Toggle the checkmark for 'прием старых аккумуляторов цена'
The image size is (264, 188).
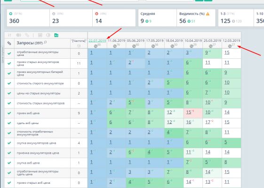click(x=9, y=63)
